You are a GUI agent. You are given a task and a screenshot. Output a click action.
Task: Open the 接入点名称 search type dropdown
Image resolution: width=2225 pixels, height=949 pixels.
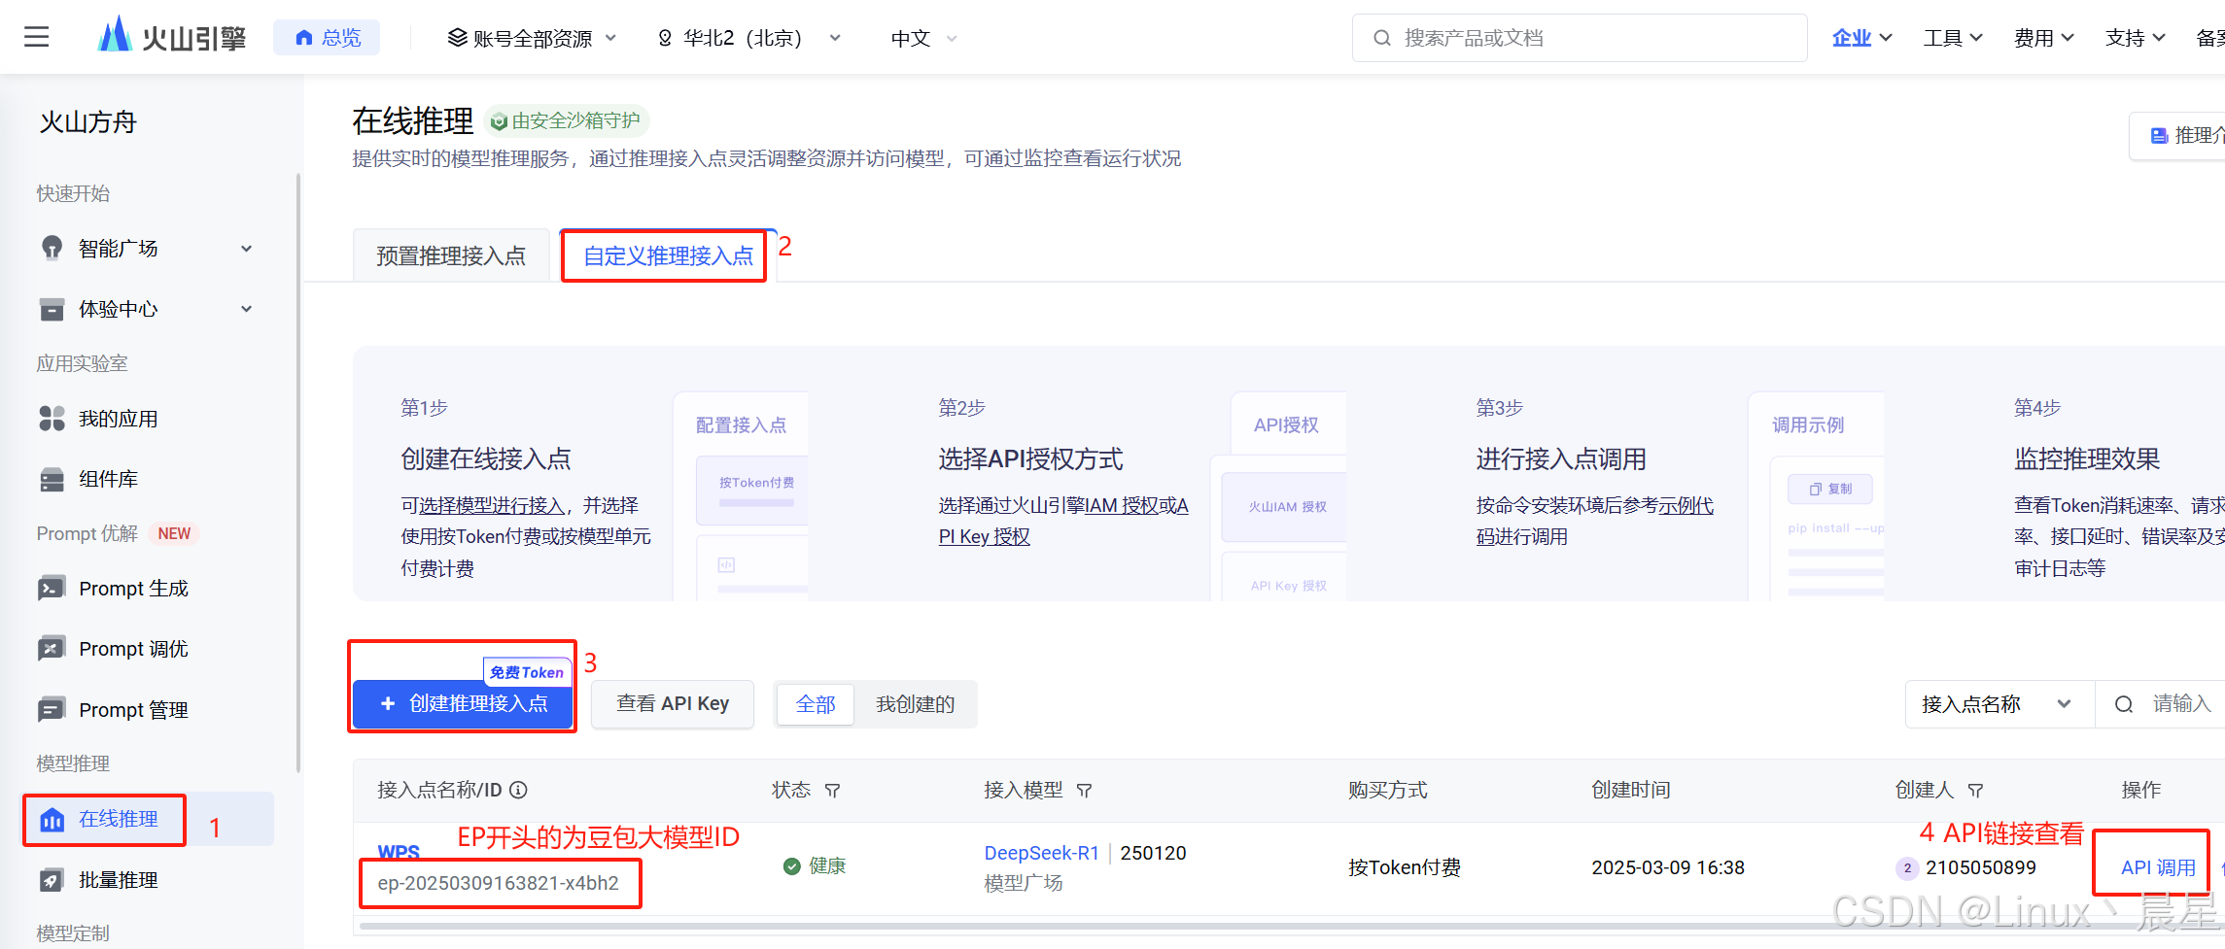click(x=1999, y=704)
